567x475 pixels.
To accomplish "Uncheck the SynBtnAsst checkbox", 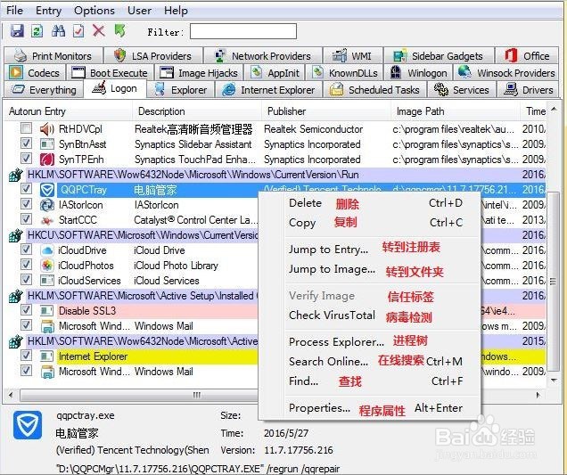I will [26, 143].
